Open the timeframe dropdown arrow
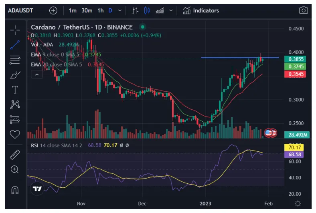Viewport: 316px width, 213px height. click(x=120, y=10)
